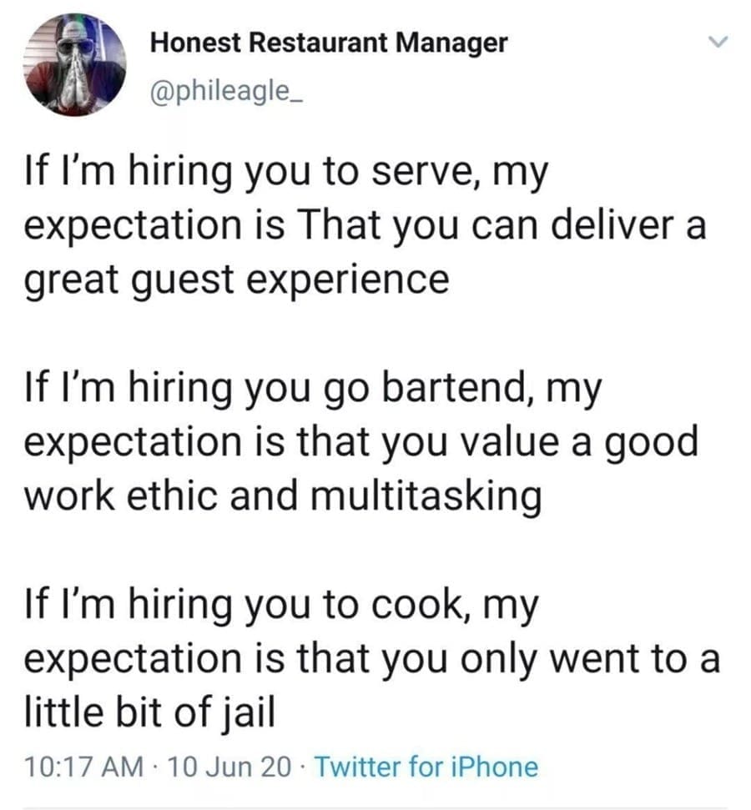This screenshot has height=810, width=751.
Task: Click the text "work ethic and multitasking"
Action: (x=281, y=495)
